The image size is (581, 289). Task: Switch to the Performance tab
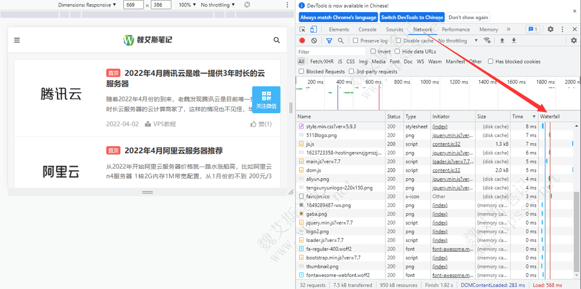click(456, 30)
